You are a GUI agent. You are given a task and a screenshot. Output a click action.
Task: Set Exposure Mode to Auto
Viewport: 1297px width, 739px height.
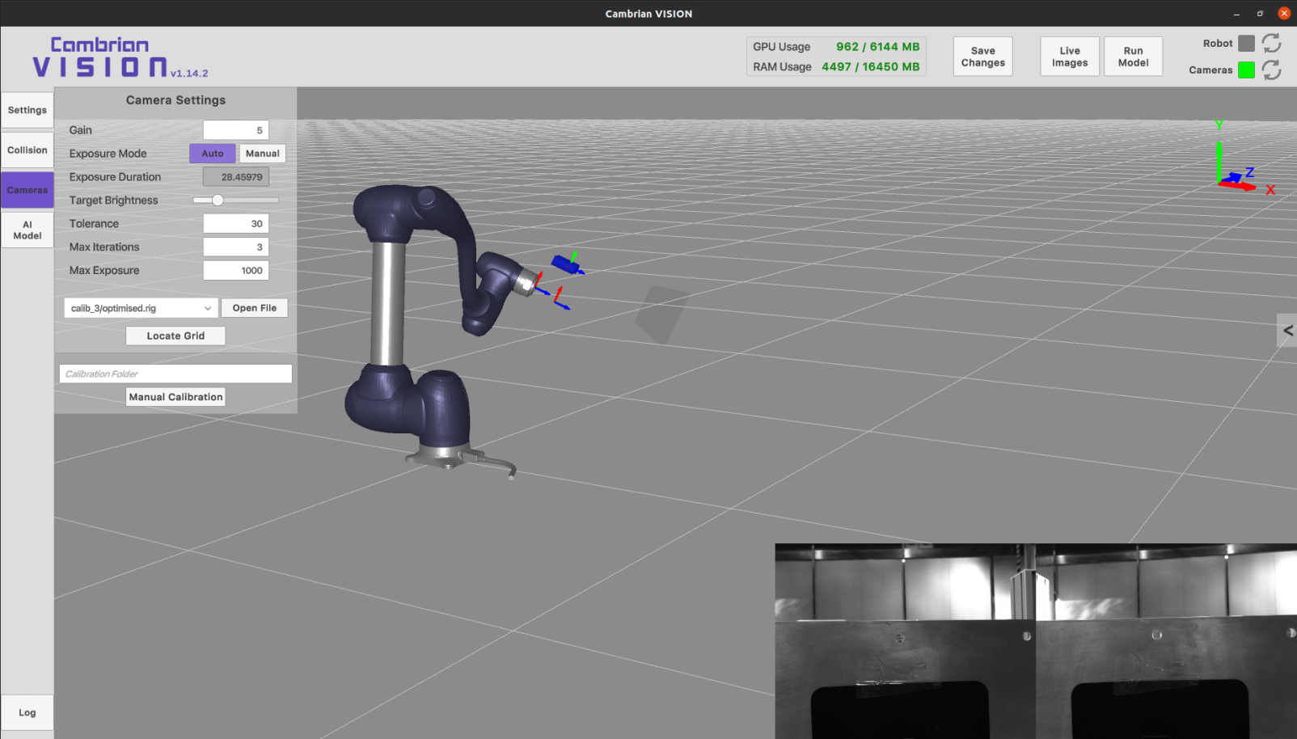tap(213, 154)
